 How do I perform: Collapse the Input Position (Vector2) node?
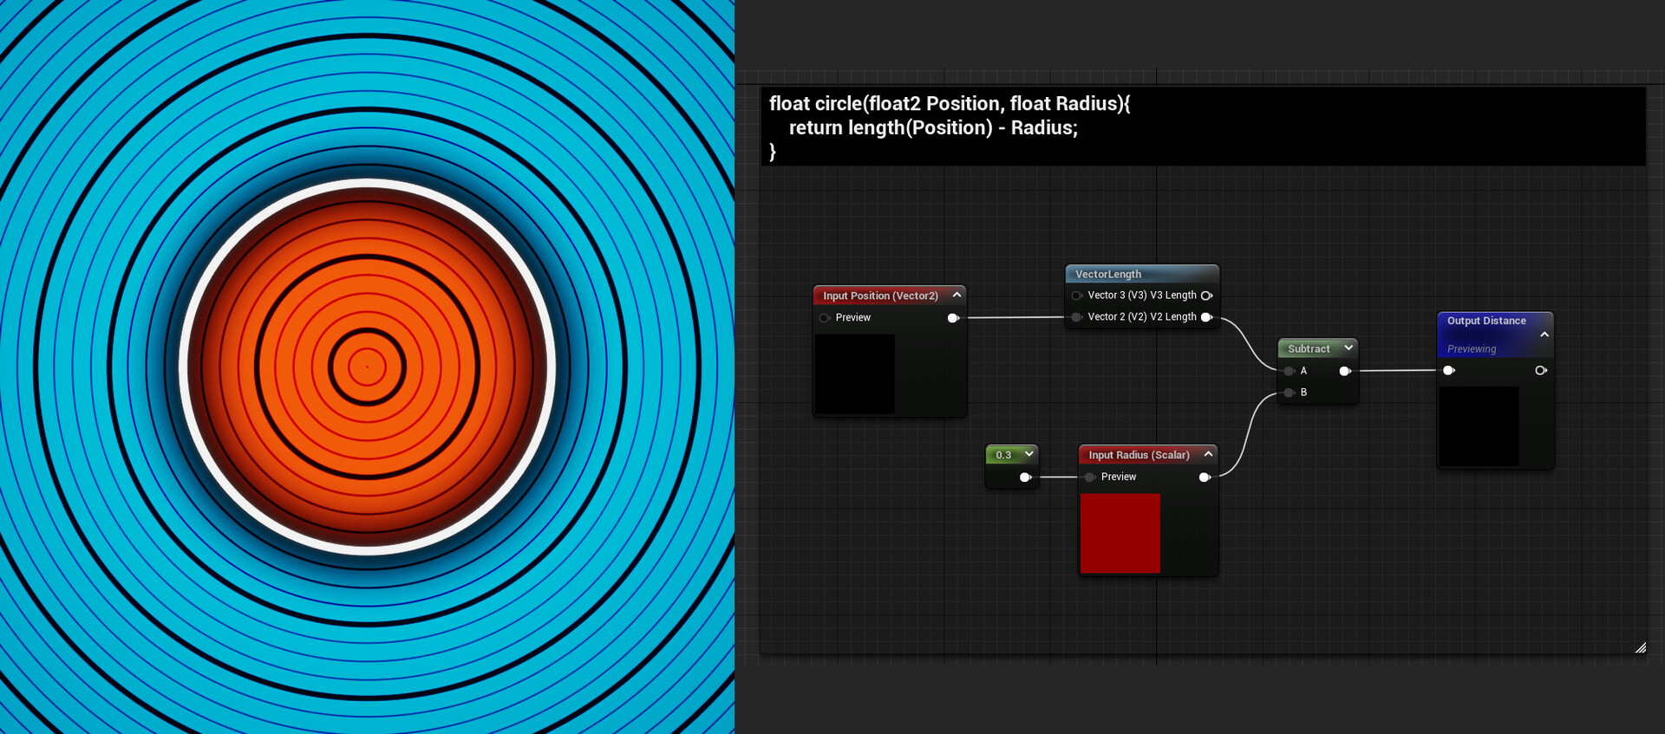[957, 295]
